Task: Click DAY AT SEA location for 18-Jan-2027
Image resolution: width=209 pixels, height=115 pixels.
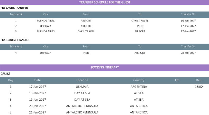Action: (82, 93)
